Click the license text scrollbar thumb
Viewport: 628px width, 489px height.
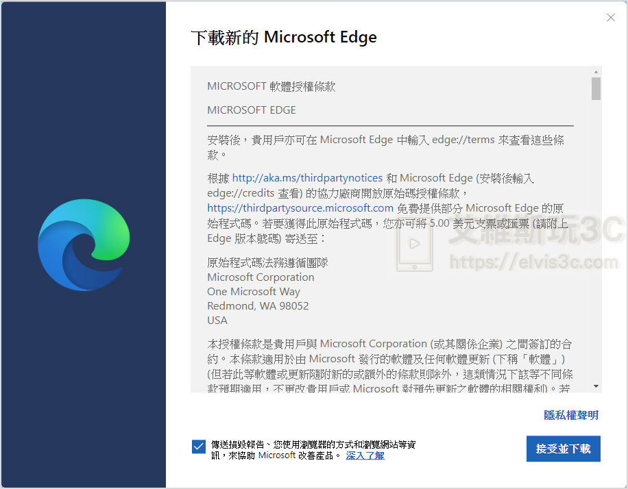pyautogui.click(x=596, y=88)
